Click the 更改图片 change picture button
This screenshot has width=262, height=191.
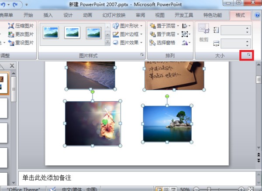21,34
